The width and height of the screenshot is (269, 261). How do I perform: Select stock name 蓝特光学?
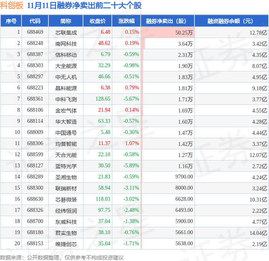tap(66, 166)
